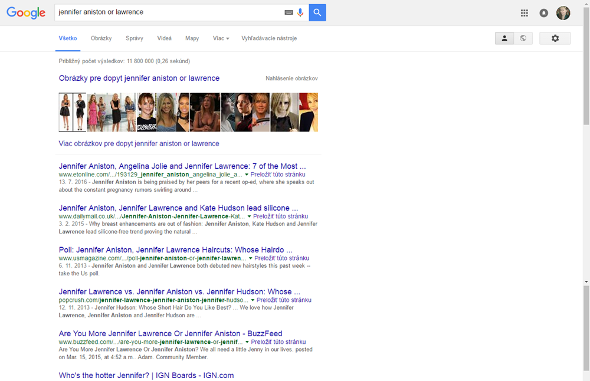Switch to the Správy tab
The height and width of the screenshot is (381, 590).
click(135, 38)
